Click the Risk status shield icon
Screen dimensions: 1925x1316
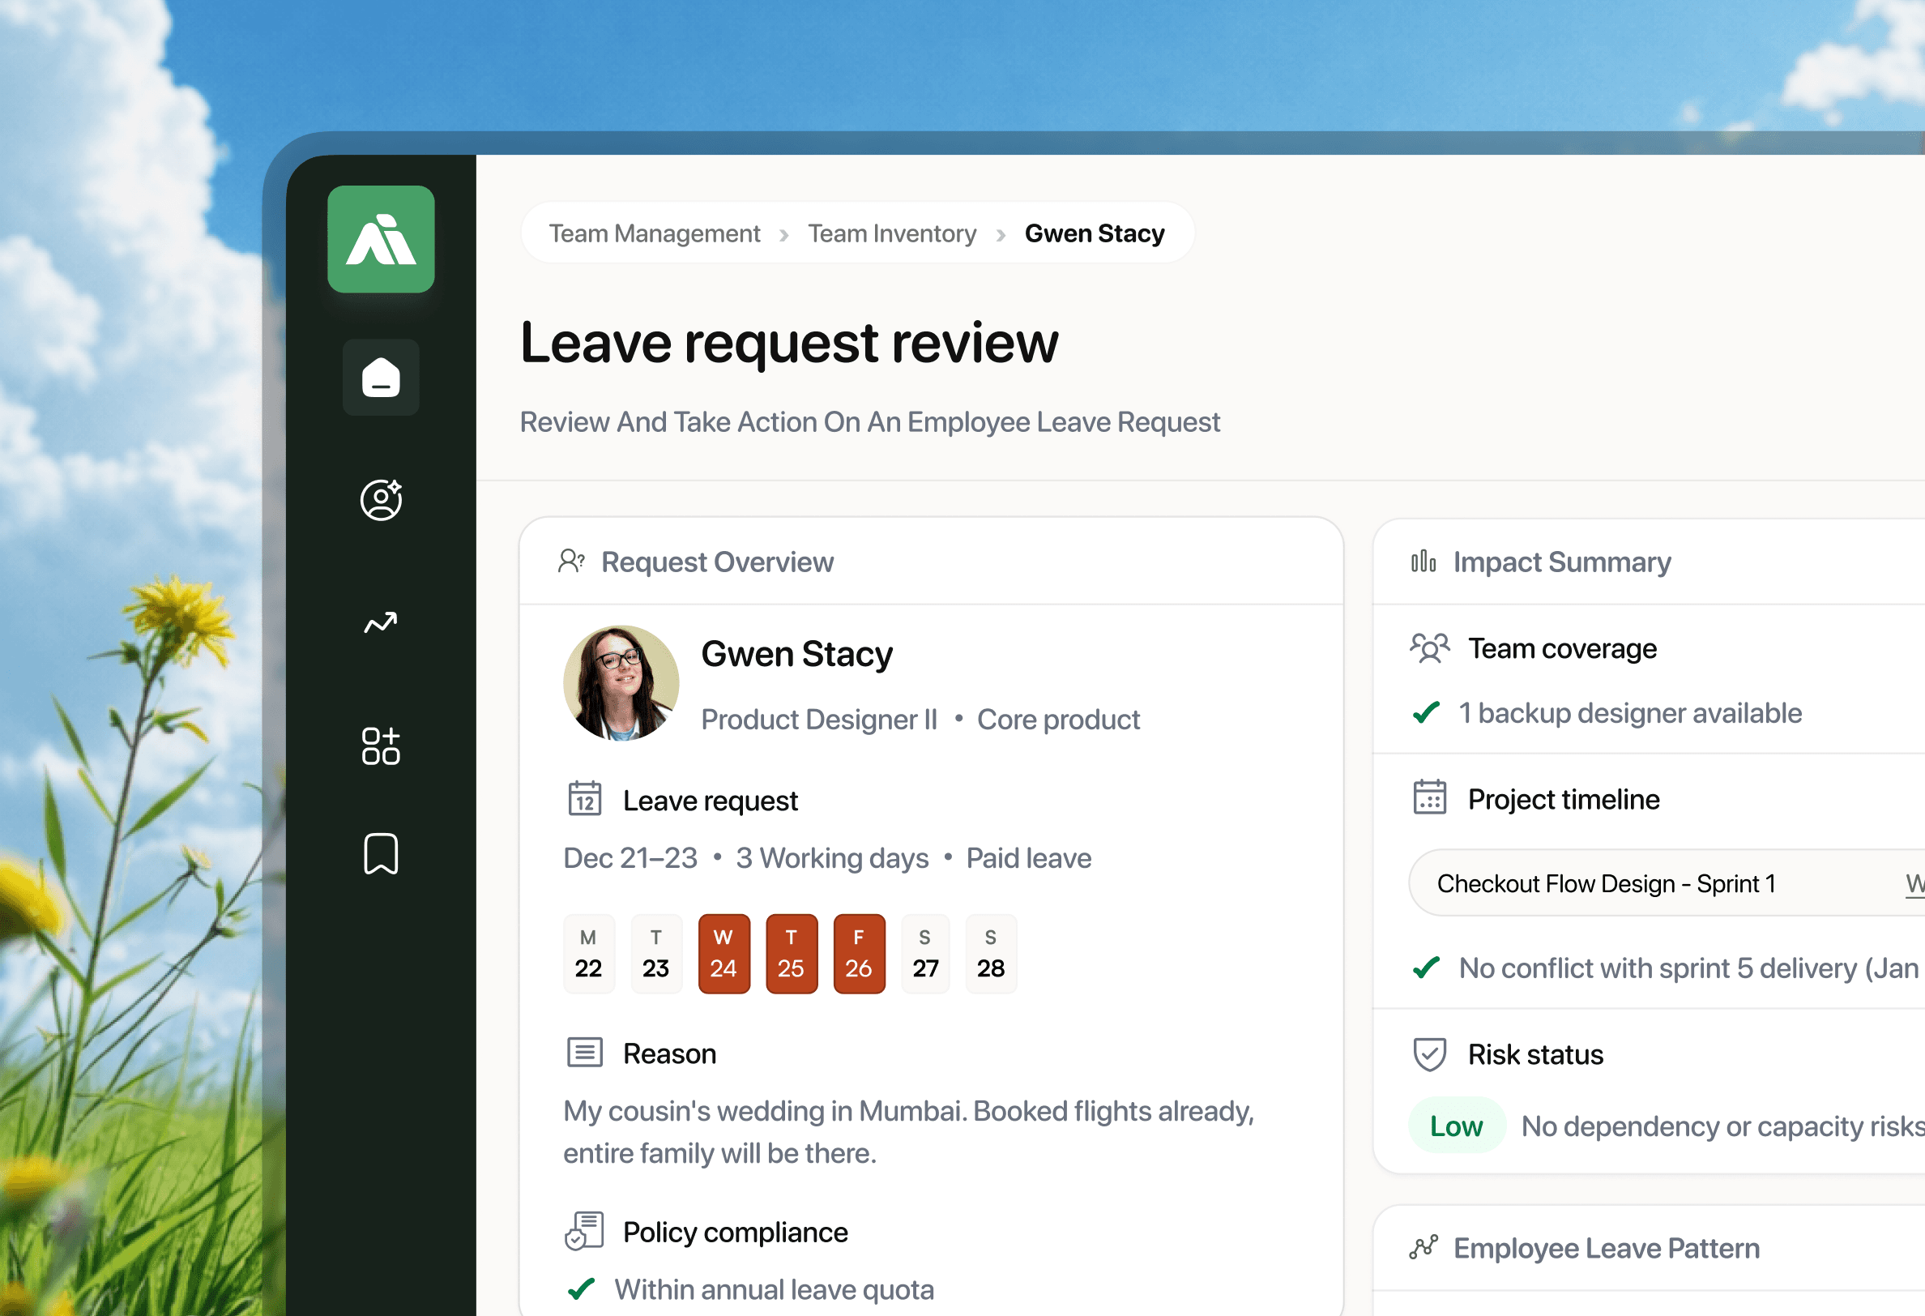click(x=1429, y=1054)
